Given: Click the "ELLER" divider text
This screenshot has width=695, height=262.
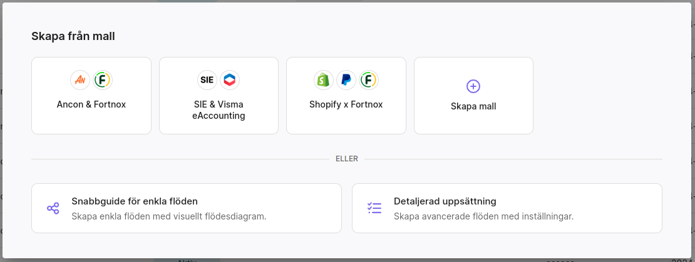Looking at the screenshot, I should pyautogui.click(x=347, y=159).
